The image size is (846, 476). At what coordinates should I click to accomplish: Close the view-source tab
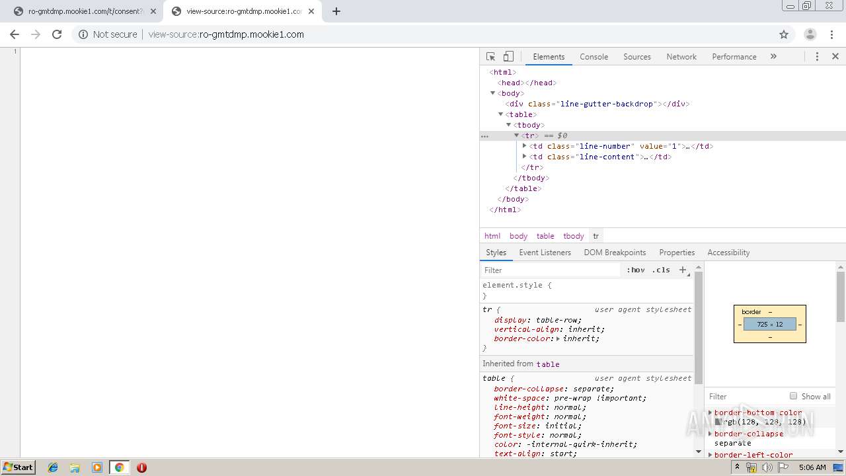(x=311, y=11)
